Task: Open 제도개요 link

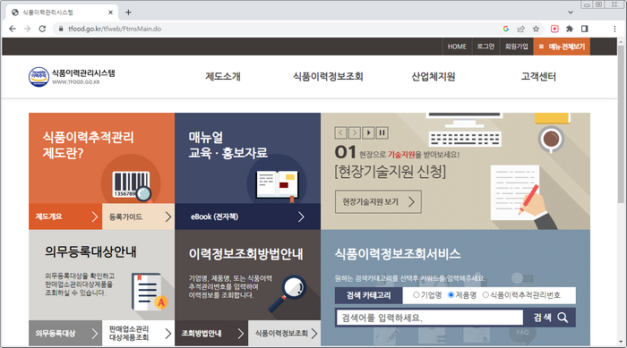Action: point(65,216)
